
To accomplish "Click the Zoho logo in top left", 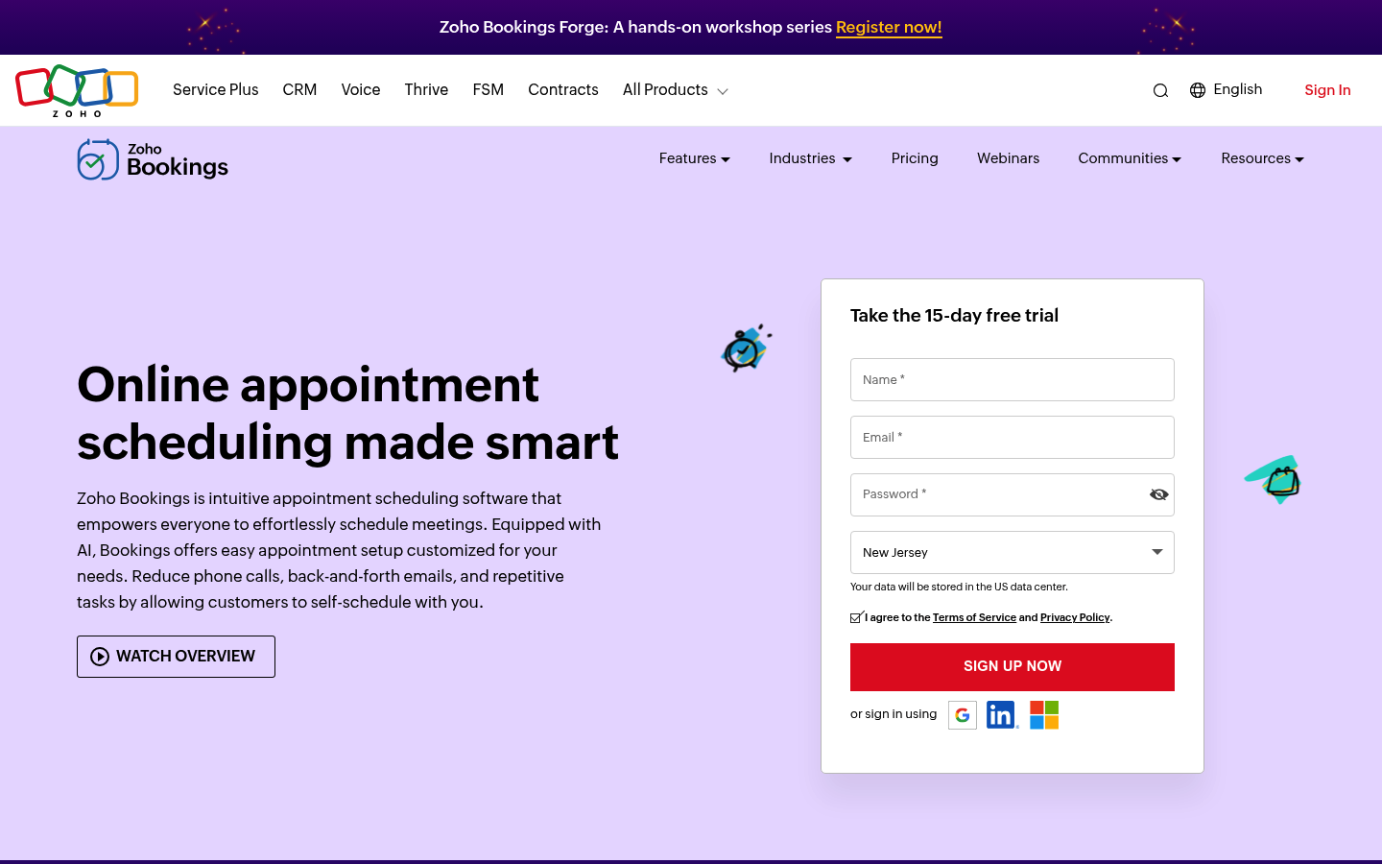I will point(77,89).
